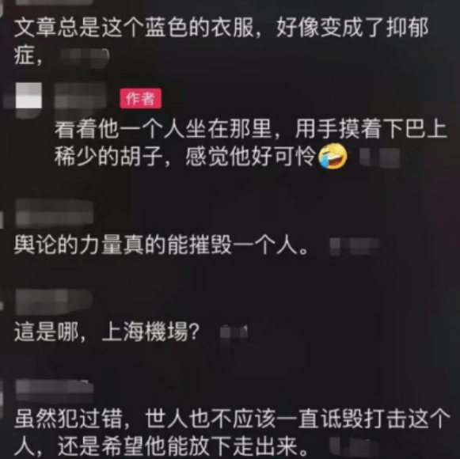Select the comment 這是哪，上海機場?
Viewport: 460px width, 459px height.
point(107,332)
